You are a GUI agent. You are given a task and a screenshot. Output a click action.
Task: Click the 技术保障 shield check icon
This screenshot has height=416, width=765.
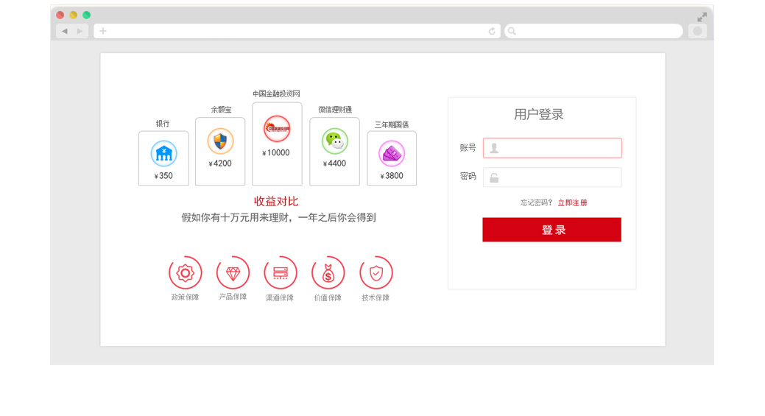coord(376,272)
